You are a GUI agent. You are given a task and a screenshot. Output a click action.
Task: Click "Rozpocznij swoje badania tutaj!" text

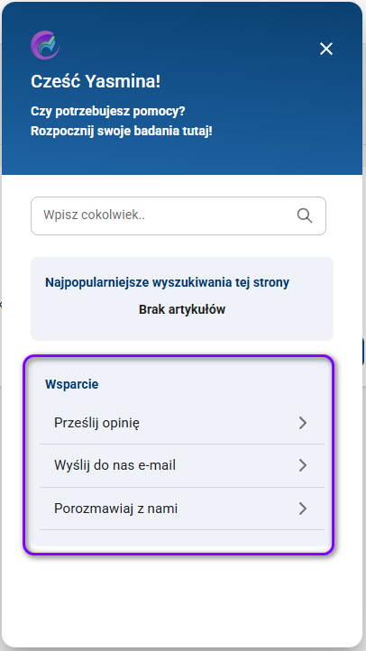point(122,132)
